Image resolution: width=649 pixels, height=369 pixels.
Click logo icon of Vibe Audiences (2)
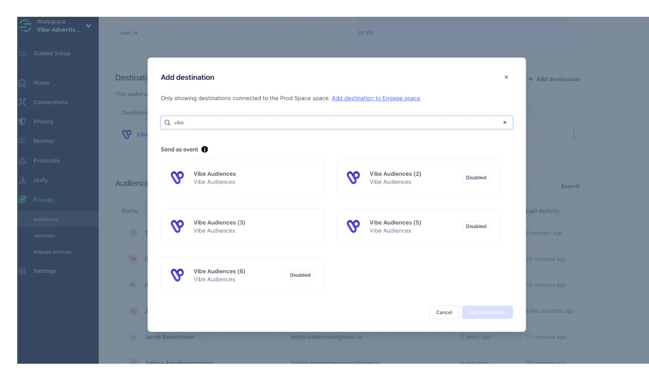(353, 178)
